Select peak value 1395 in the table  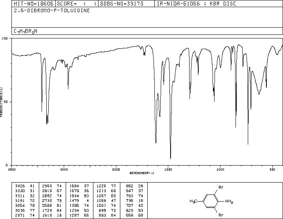click(74, 206)
